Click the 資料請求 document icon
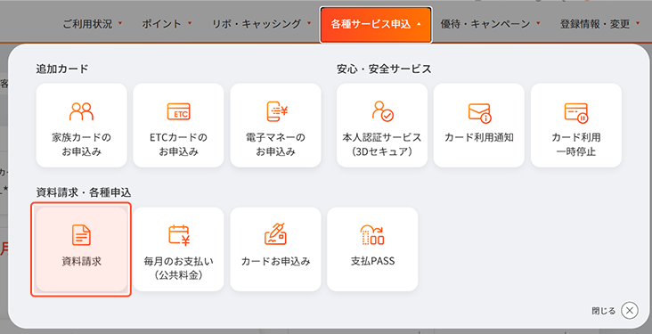 point(82,234)
